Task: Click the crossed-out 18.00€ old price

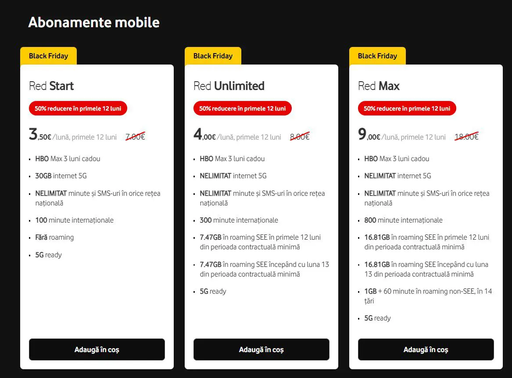Action: pyautogui.click(x=467, y=137)
